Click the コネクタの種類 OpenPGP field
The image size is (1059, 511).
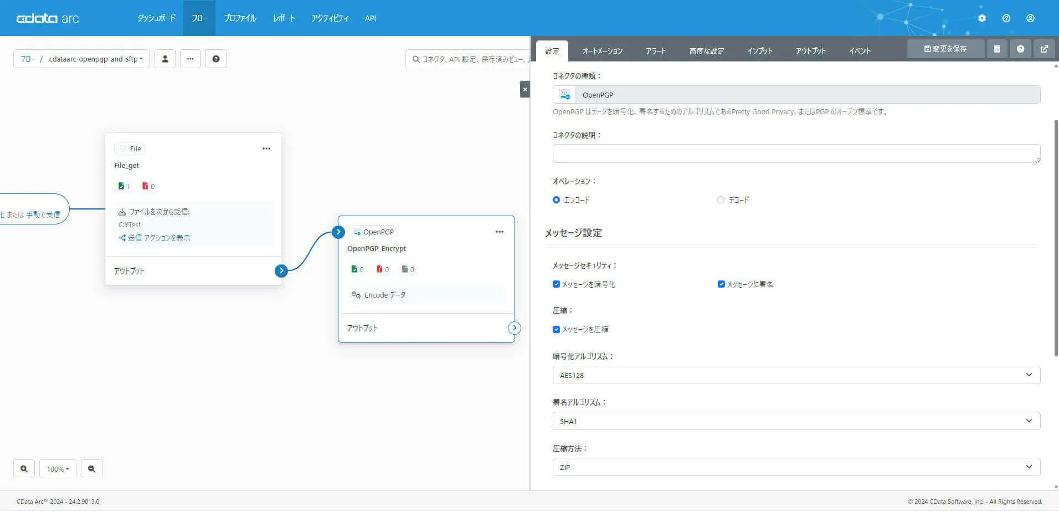coord(796,95)
